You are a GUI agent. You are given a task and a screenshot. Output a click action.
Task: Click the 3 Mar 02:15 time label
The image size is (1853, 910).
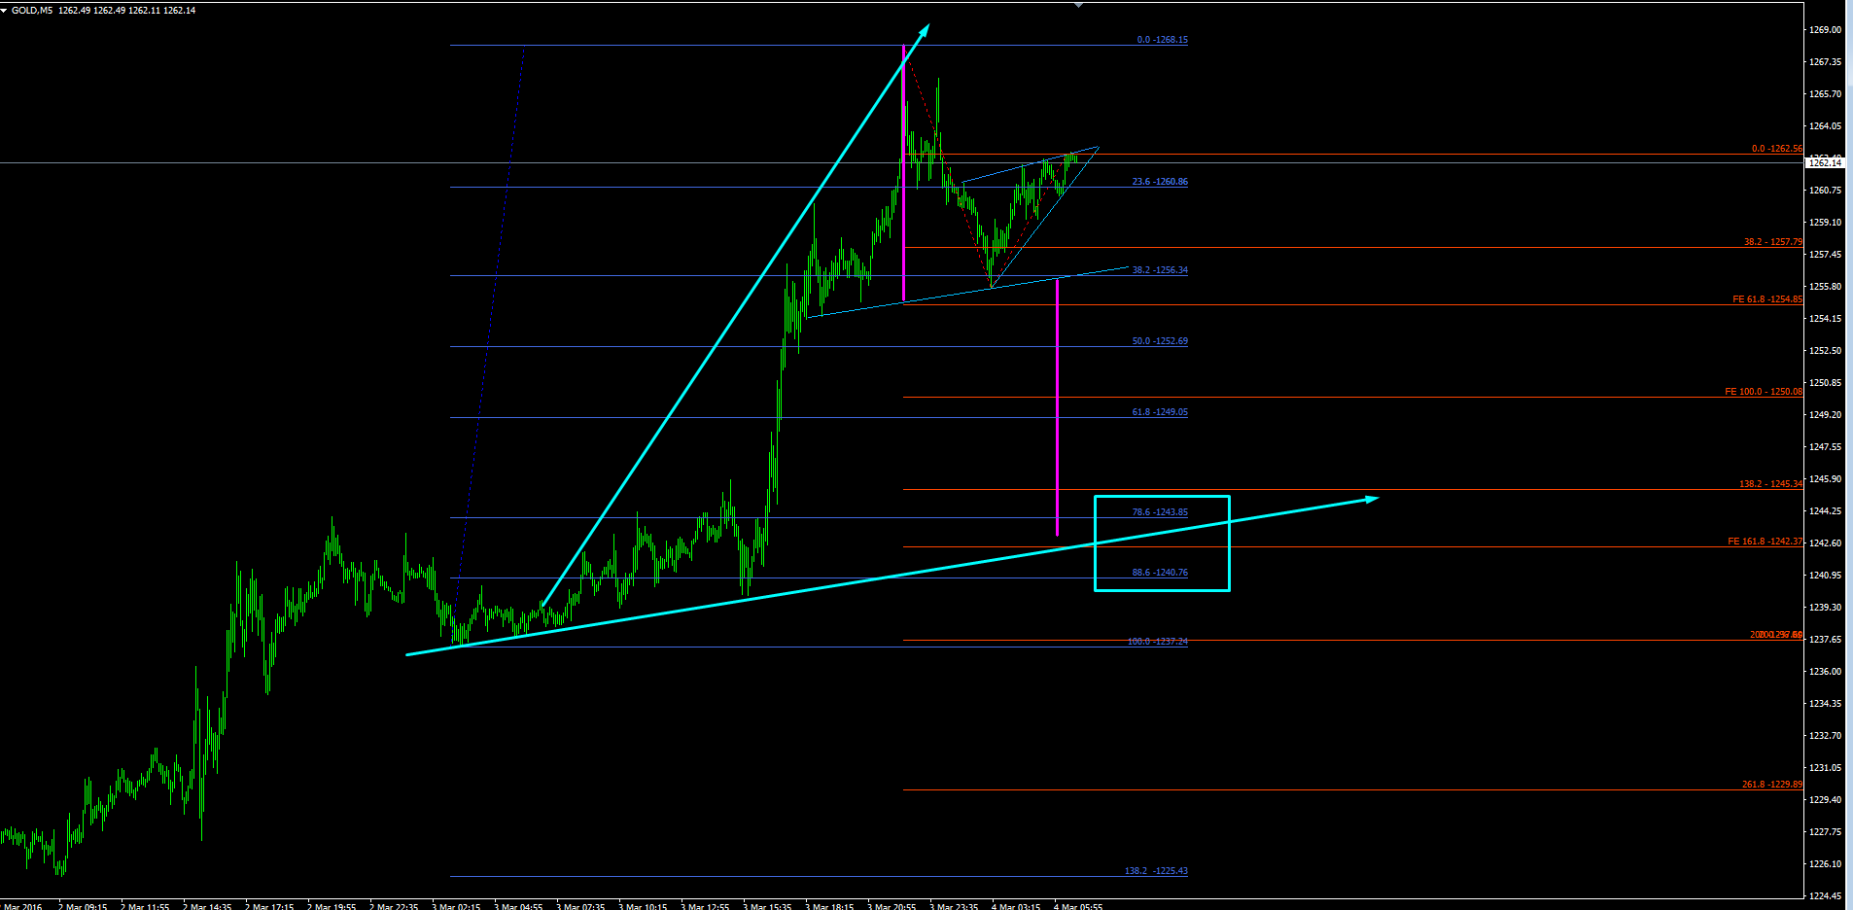point(456,906)
